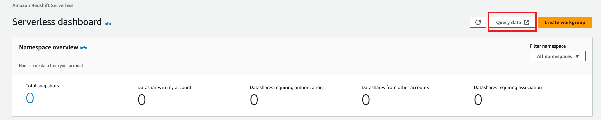Open the Total snapshots count link
Viewport: 601px width, 120px height.
30,98
